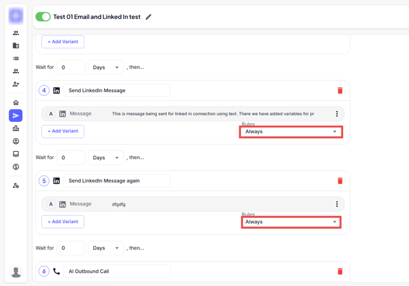Open the home icon in sidebar
The image size is (409, 286).
(x=16, y=102)
